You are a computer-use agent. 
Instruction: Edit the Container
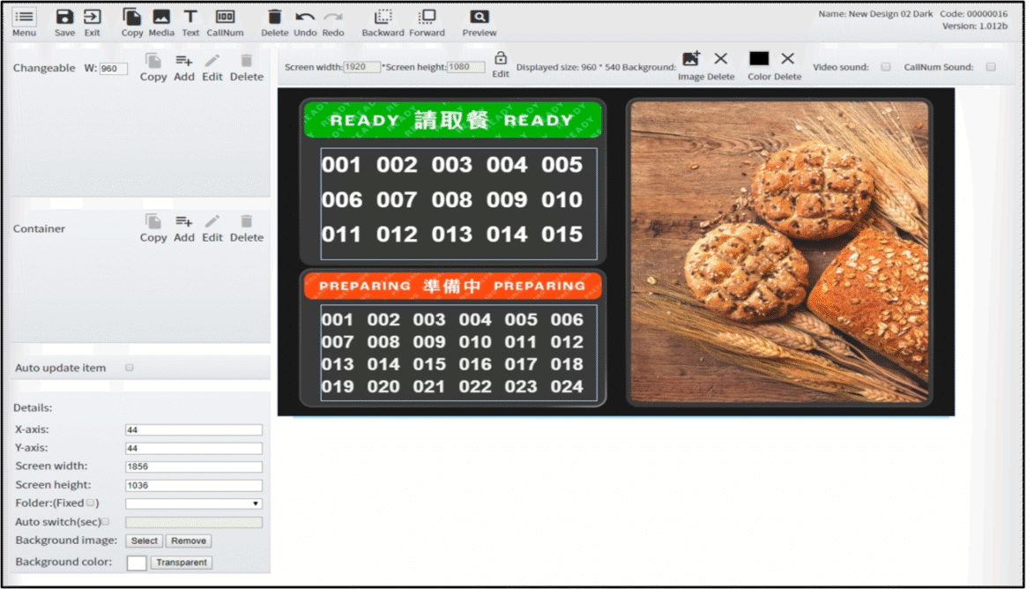click(212, 228)
